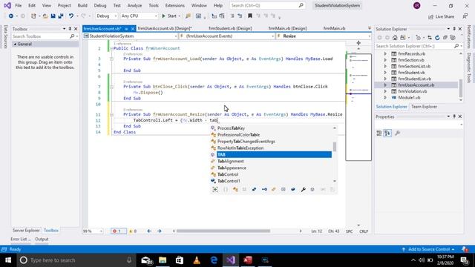Click the Solution Explorer search magnifier icon

pyautogui.click(x=456, y=46)
